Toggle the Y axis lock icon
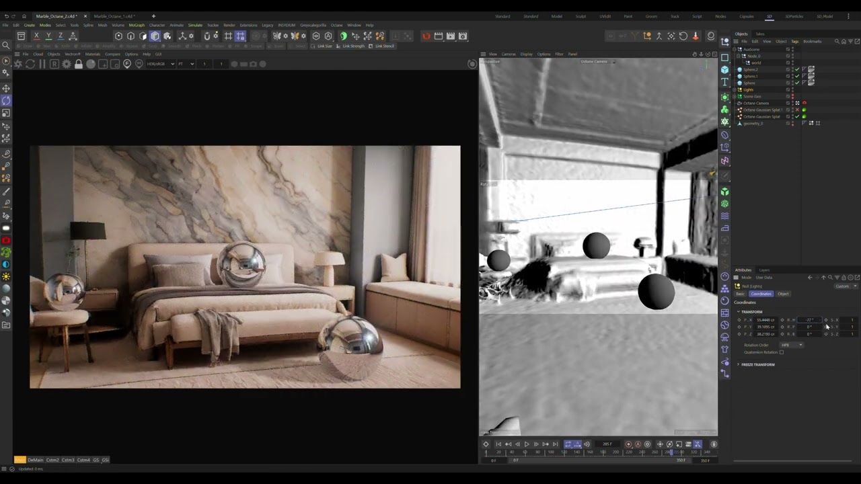Image resolution: width=861 pixels, height=484 pixels. coord(48,36)
